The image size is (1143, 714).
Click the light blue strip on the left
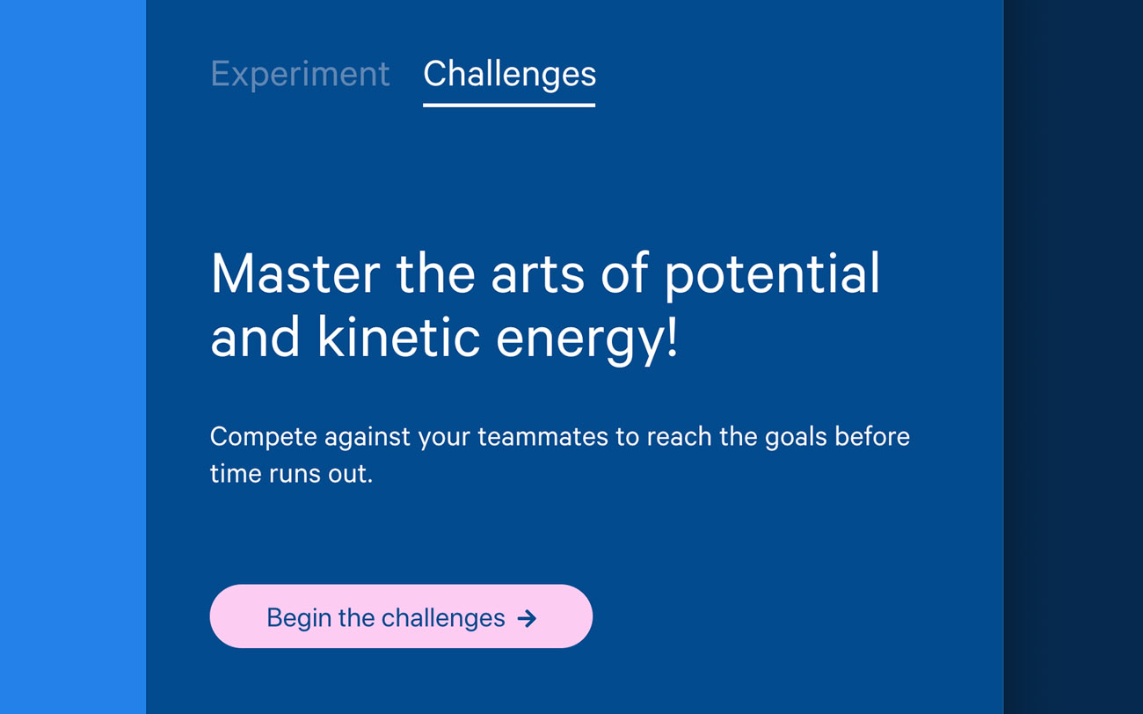[x=73, y=357]
